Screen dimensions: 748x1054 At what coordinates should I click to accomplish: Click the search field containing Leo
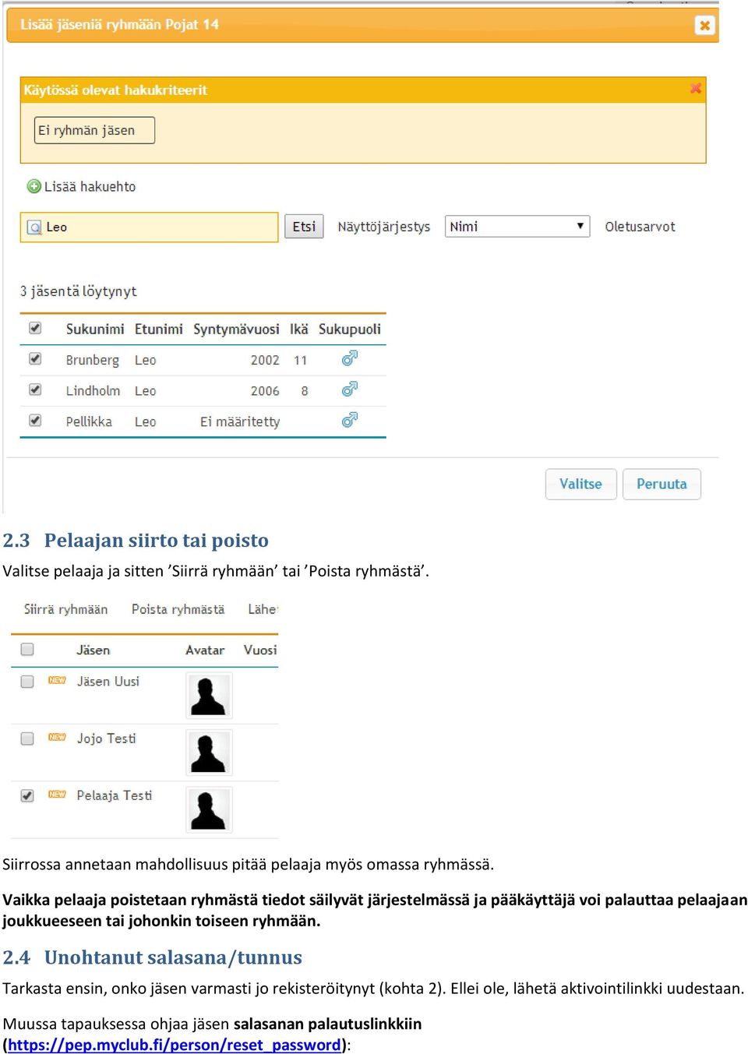click(149, 227)
